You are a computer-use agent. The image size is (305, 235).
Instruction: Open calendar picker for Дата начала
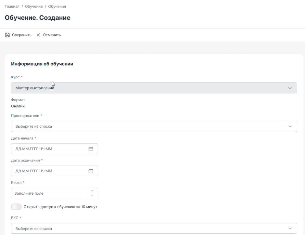point(91,149)
